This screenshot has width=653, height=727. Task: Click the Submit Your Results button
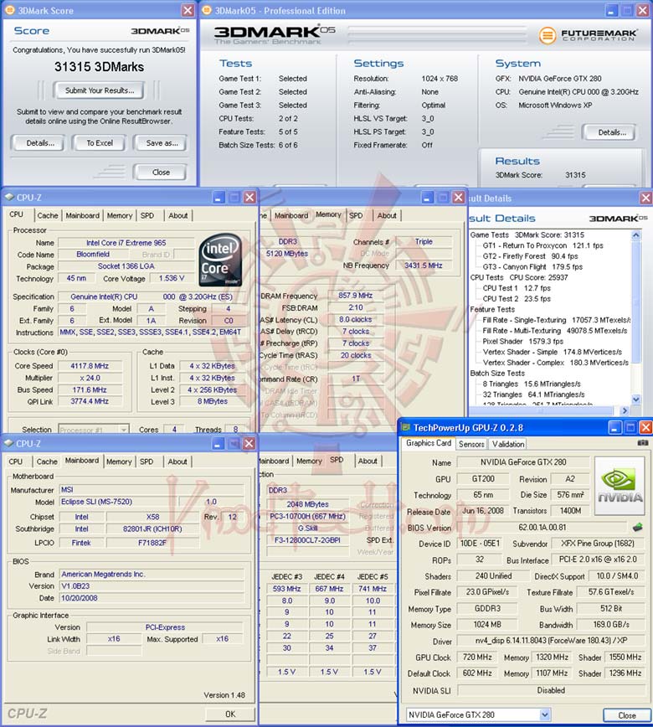[x=99, y=90]
